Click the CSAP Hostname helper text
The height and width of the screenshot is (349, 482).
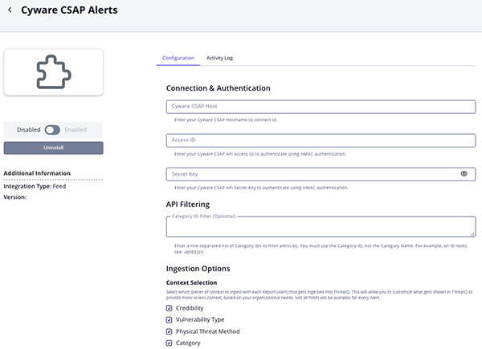click(x=226, y=120)
